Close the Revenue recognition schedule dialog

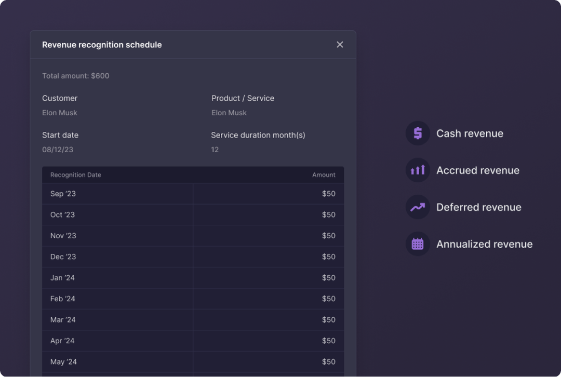tap(340, 45)
